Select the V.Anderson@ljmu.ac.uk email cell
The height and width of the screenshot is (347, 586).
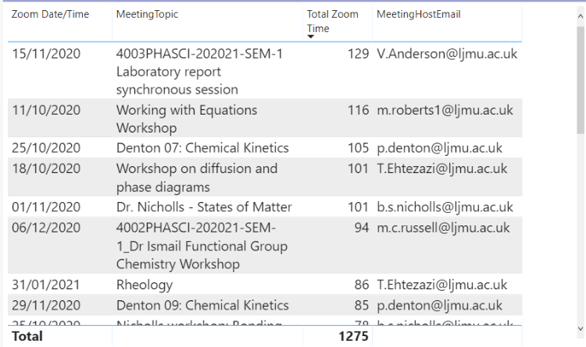pos(447,54)
